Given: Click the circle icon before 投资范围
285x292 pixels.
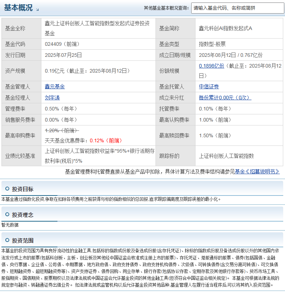Looking at the screenshot, I should 7,240.
